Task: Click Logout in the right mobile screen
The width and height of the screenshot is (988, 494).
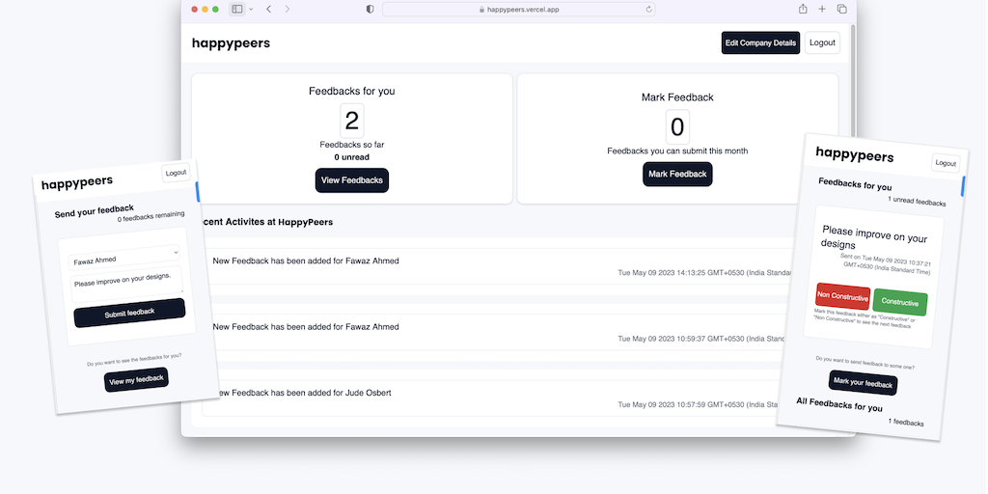Action: pos(946,163)
